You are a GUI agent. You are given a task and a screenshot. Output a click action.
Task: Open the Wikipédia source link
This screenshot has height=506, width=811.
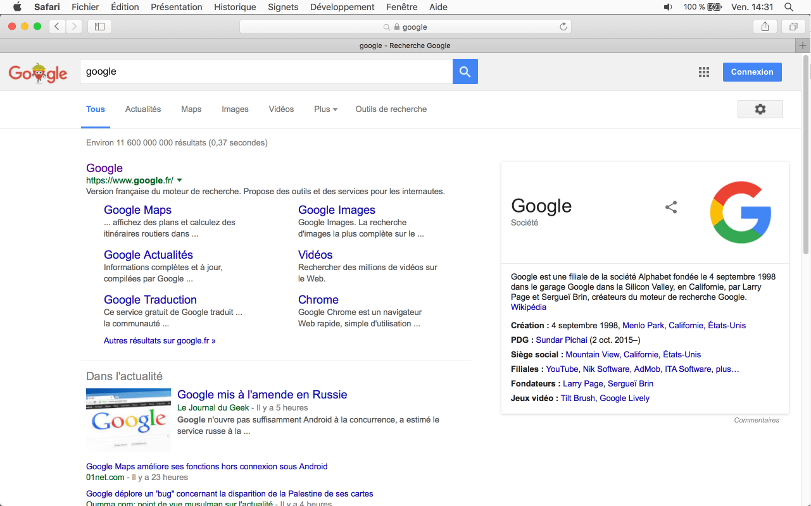[529, 307]
